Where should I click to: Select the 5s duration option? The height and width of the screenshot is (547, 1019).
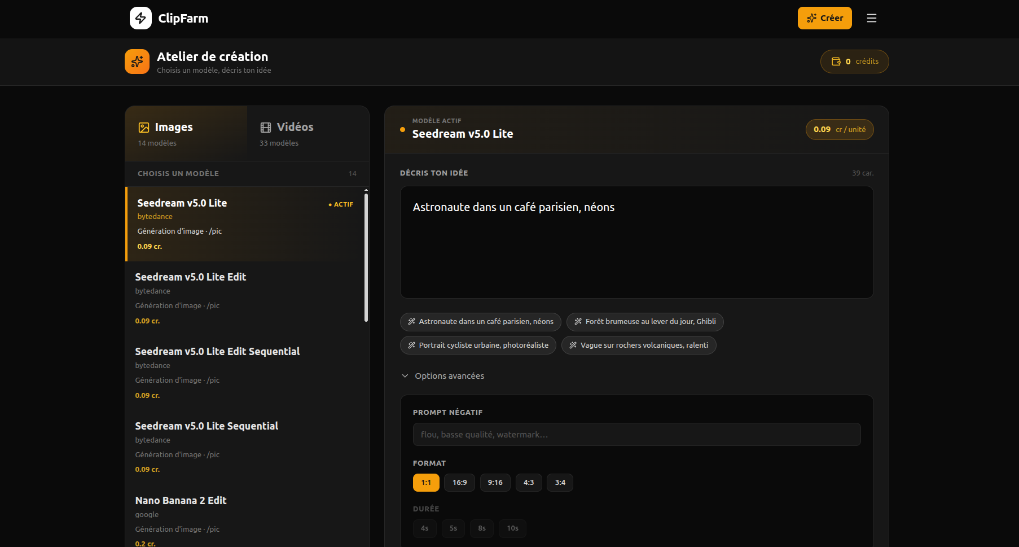[x=454, y=528]
